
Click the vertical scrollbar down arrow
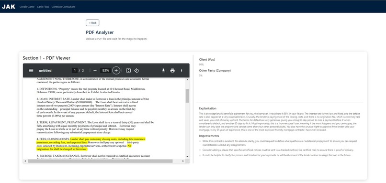(x=187, y=156)
